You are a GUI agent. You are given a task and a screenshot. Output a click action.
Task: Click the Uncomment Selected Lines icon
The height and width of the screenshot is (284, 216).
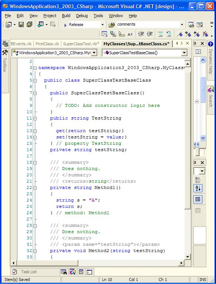(169, 34)
